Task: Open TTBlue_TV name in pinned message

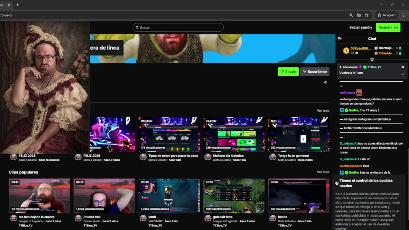Action: point(374,67)
